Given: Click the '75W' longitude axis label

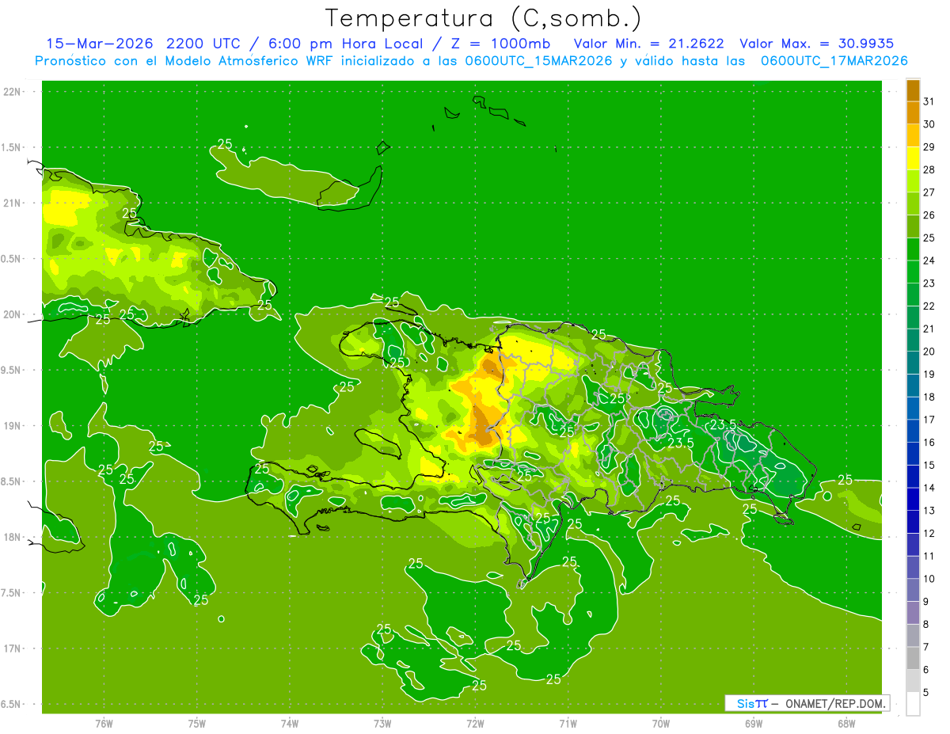Looking at the screenshot, I should click(197, 724).
